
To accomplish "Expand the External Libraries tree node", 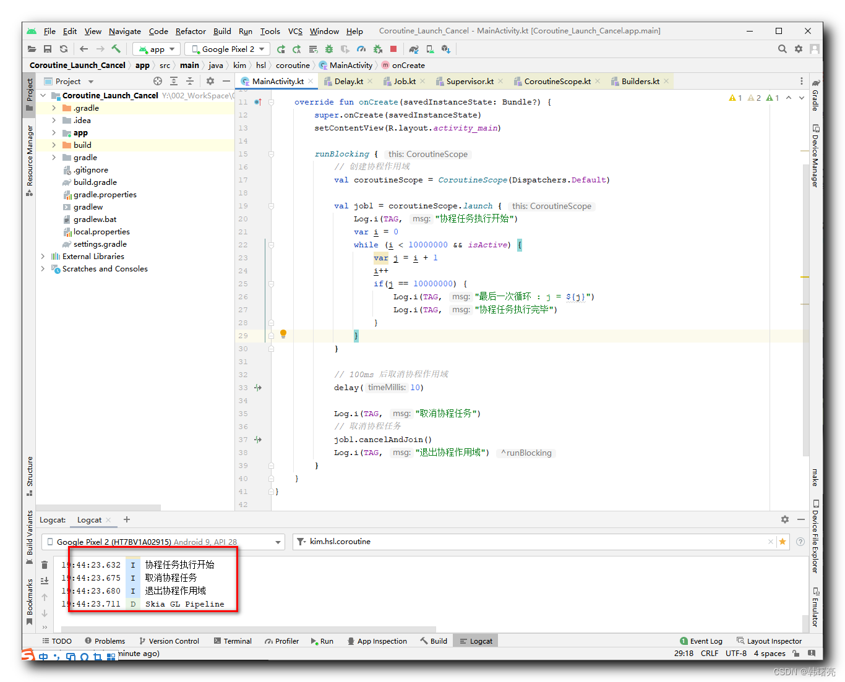I will [42, 256].
